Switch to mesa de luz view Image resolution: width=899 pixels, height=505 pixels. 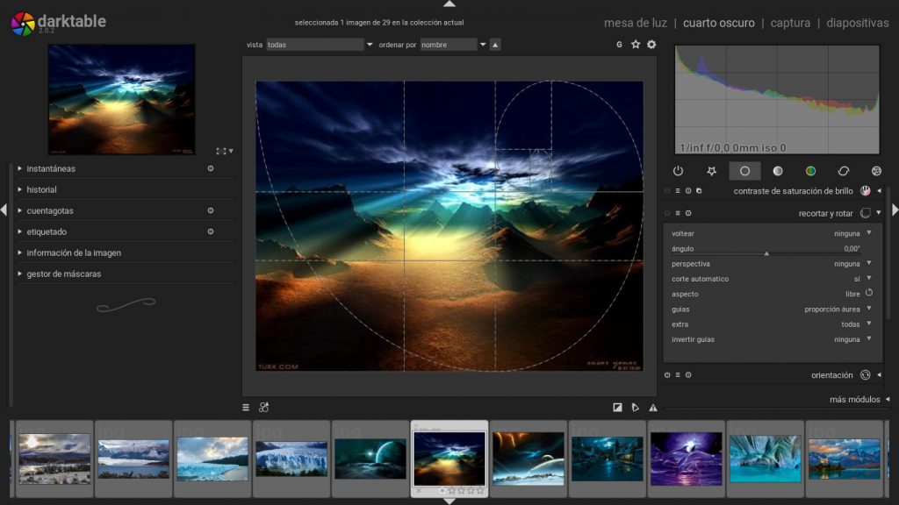coord(636,23)
